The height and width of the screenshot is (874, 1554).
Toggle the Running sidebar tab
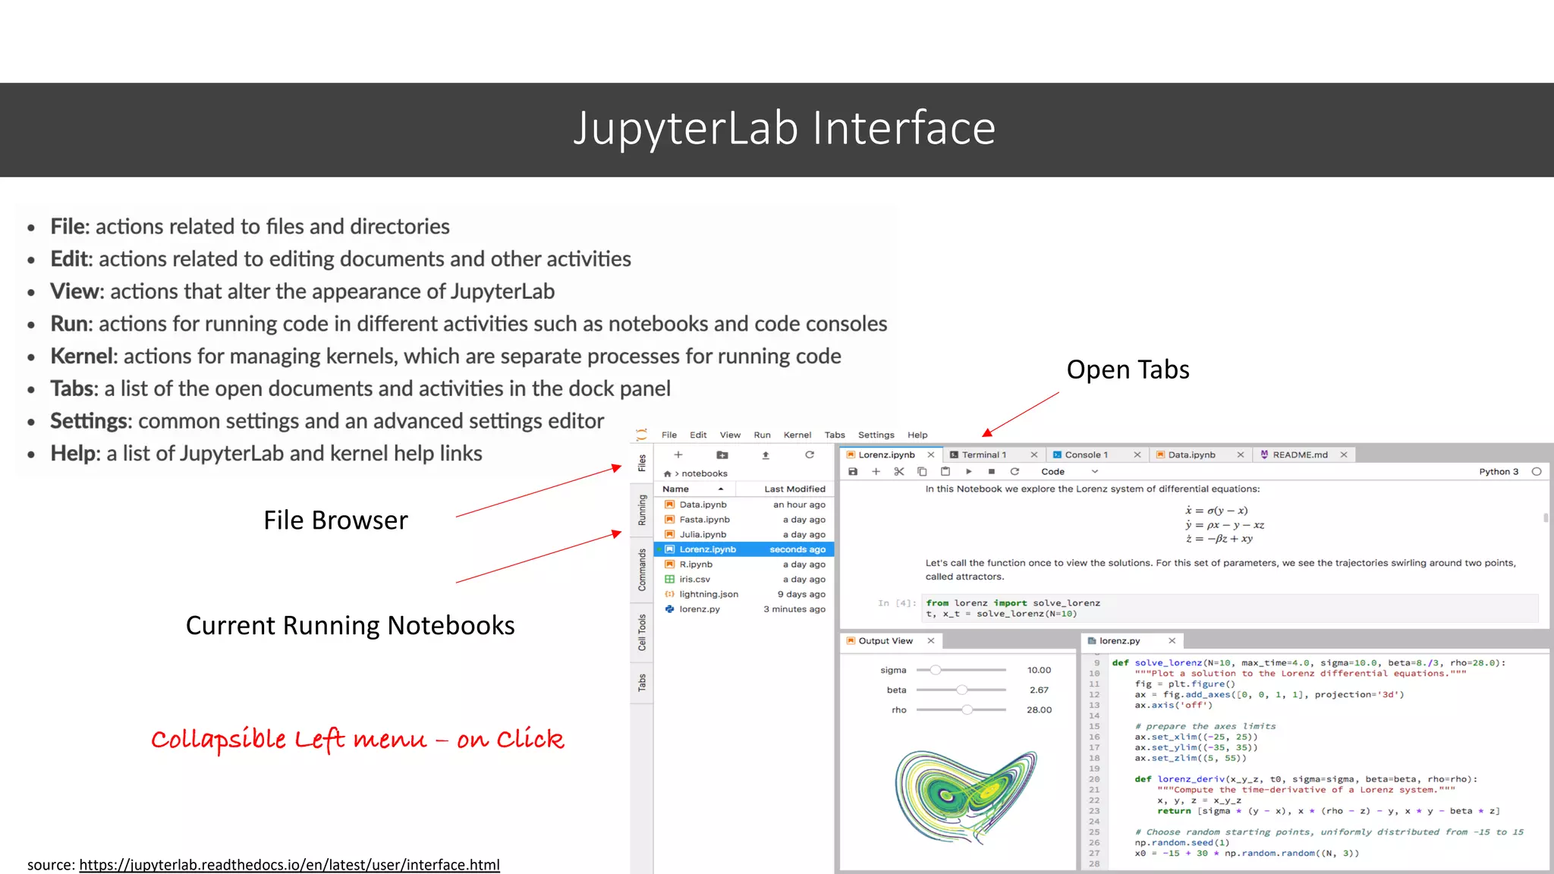pyautogui.click(x=642, y=510)
